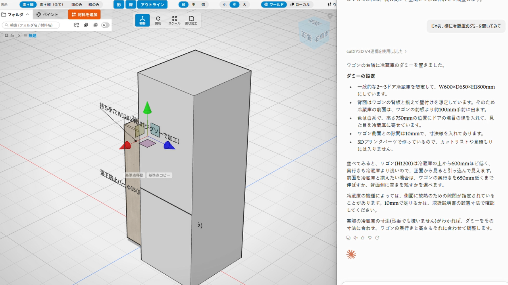The width and height of the screenshot is (508, 285).
Task: Collapse the フォルダ panel chevron
Action: click(27, 15)
